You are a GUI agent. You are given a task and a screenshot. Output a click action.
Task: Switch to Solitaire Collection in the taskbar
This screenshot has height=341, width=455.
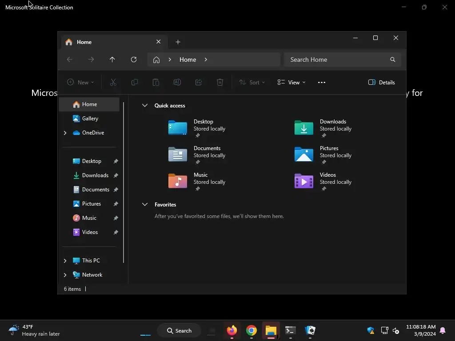tap(310, 330)
